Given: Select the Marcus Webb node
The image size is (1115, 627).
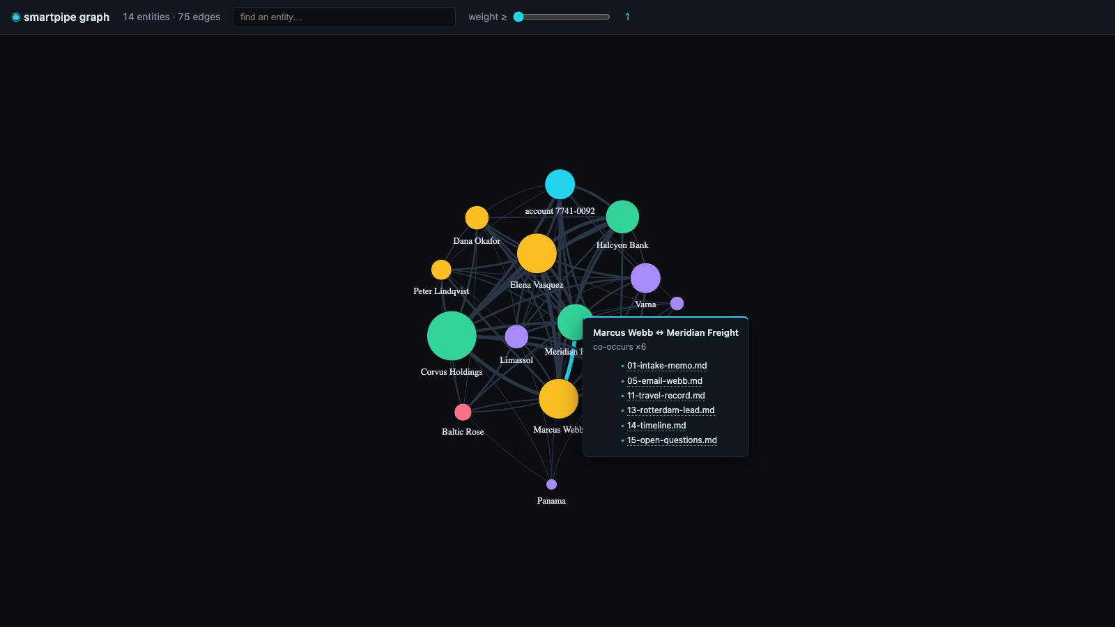Looking at the screenshot, I should pos(558,398).
